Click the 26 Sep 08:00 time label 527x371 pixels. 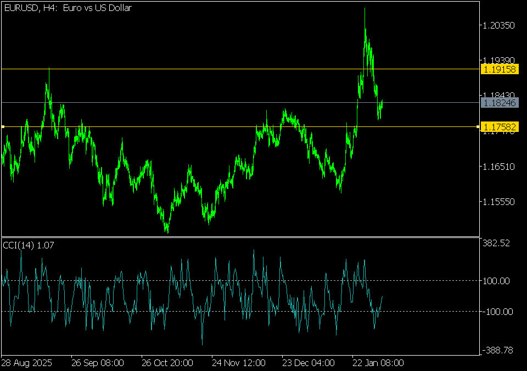point(97,363)
